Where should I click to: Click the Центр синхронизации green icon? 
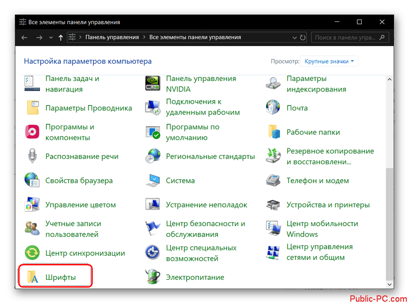(33, 253)
